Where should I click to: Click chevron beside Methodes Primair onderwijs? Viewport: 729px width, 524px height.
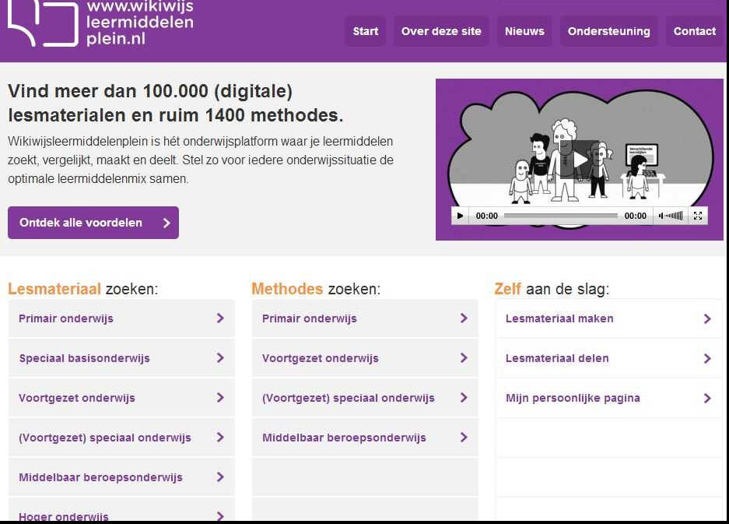(464, 318)
